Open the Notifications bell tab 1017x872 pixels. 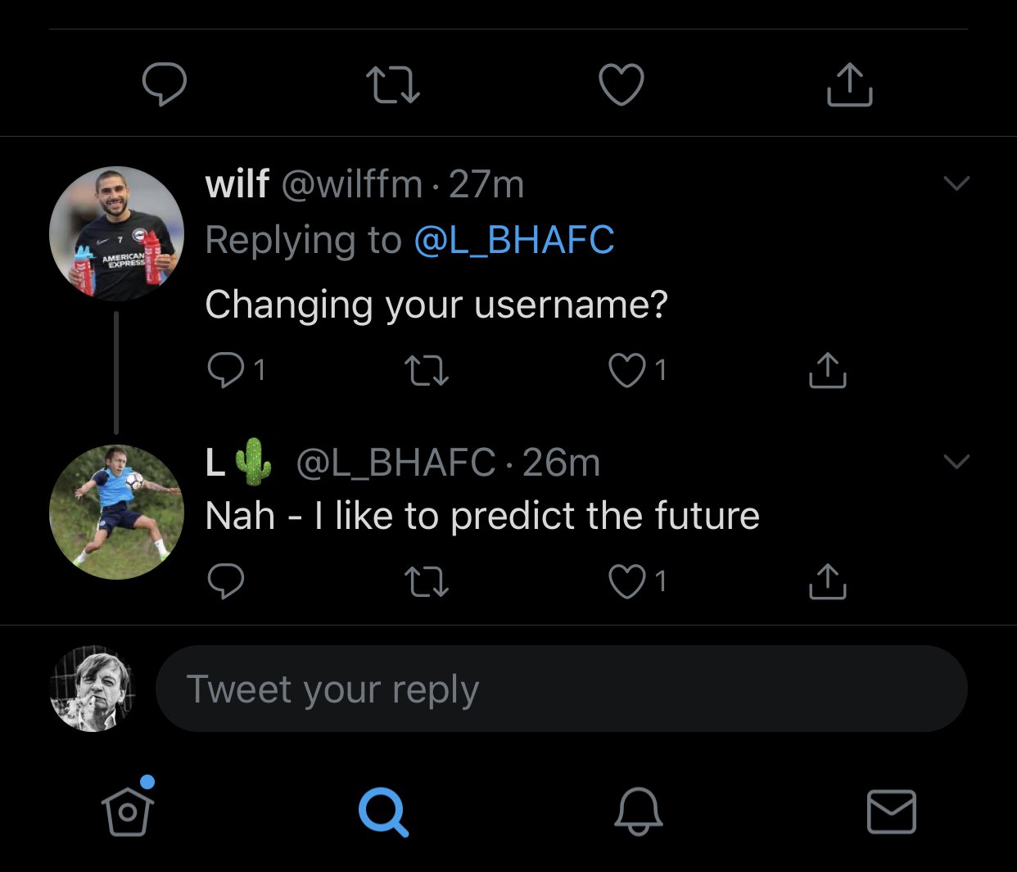pos(638,811)
